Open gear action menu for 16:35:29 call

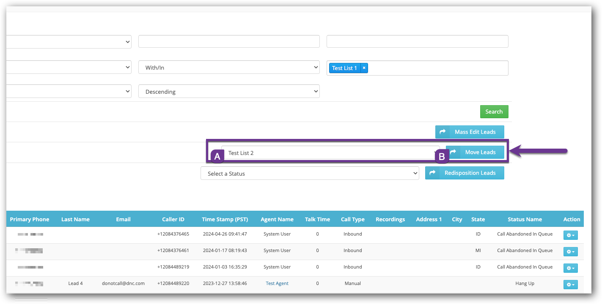570,268
